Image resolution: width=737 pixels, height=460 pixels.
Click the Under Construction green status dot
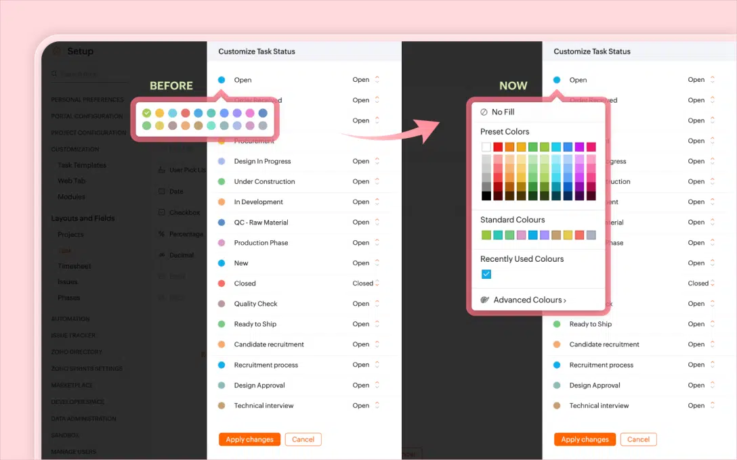(222, 182)
